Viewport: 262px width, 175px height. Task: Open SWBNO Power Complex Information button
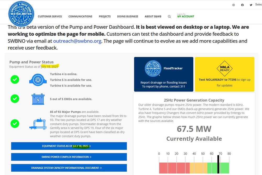click(x=69, y=157)
